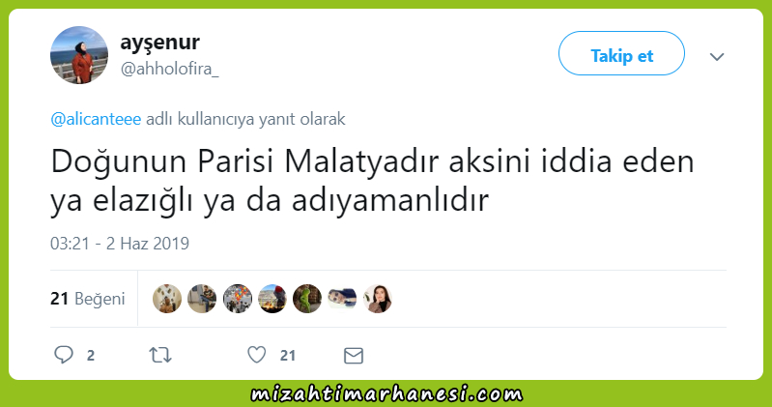View the 21 Beğeni likes list

pos(88,299)
